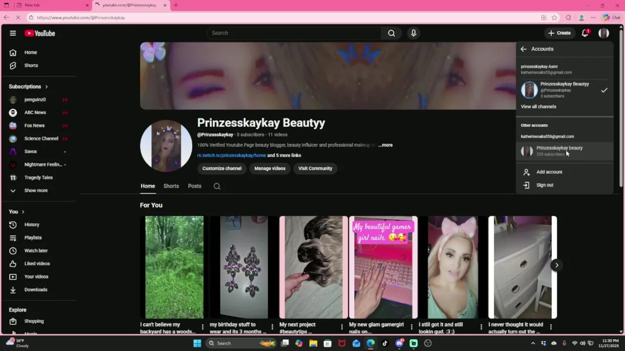This screenshot has height=351, width=625.
Task: Open options for I still got it video
Action: (x=481, y=327)
